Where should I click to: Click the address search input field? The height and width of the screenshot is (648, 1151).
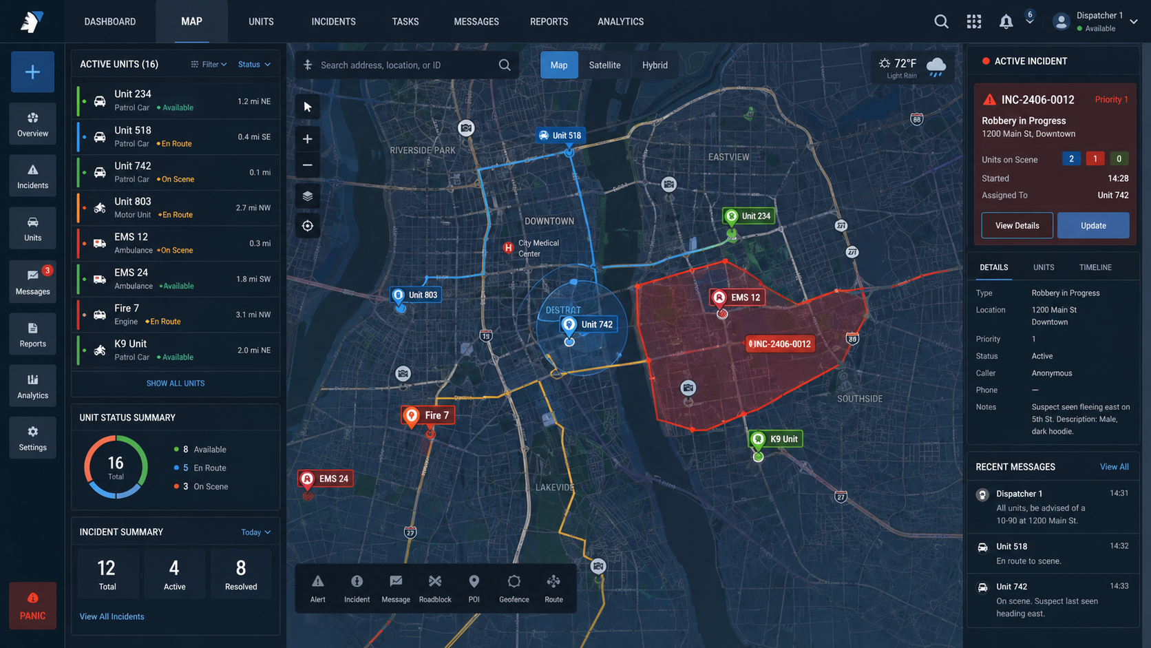click(406, 65)
